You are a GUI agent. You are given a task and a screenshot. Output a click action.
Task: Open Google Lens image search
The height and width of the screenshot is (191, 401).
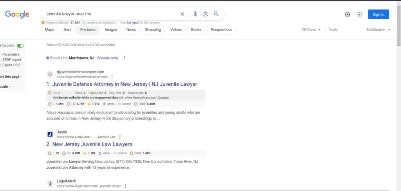206,14
